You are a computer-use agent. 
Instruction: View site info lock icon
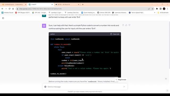18,9
